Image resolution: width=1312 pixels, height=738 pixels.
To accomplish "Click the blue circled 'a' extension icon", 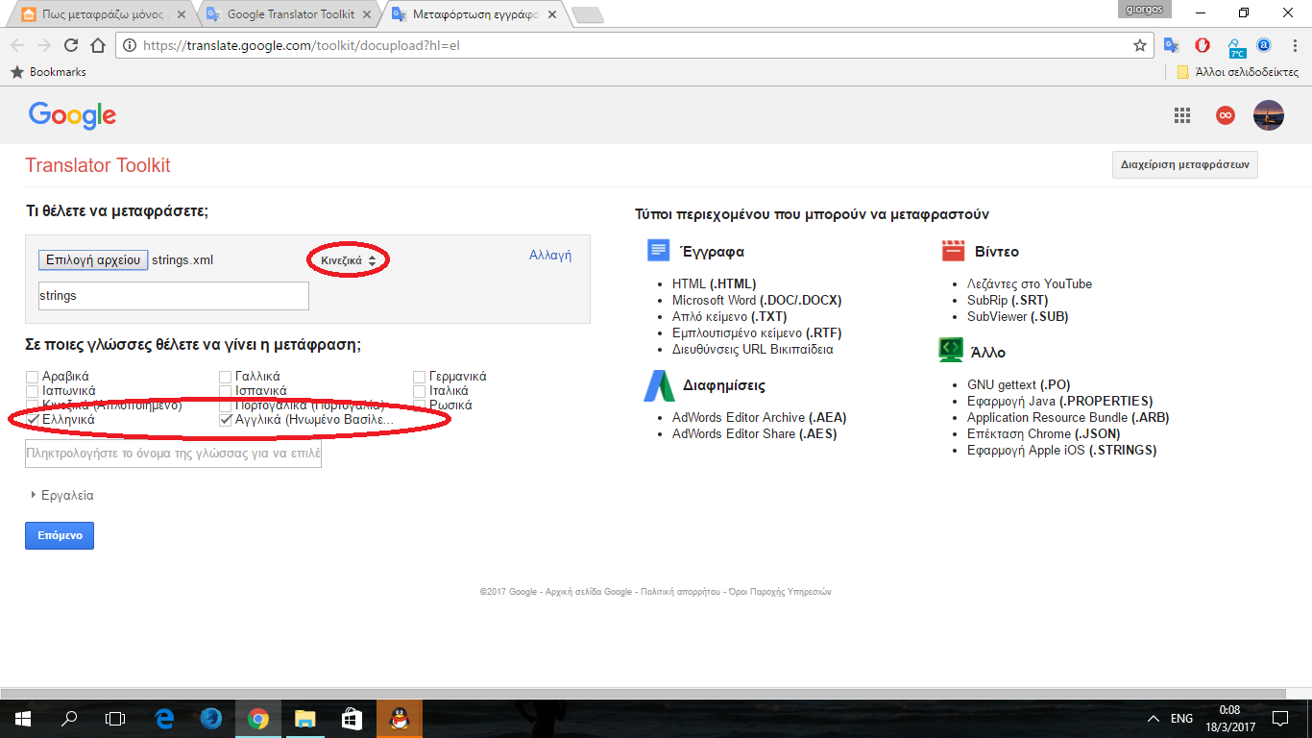I will point(1265,45).
